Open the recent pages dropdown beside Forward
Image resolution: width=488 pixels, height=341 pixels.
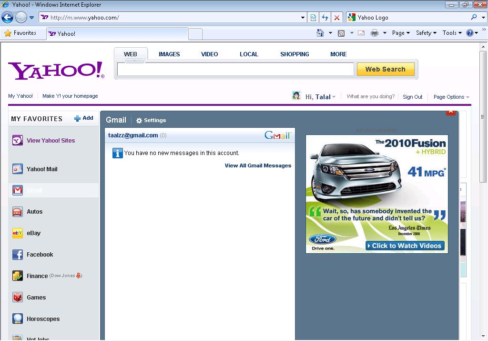pyautogui.click(x=32, y=18)
